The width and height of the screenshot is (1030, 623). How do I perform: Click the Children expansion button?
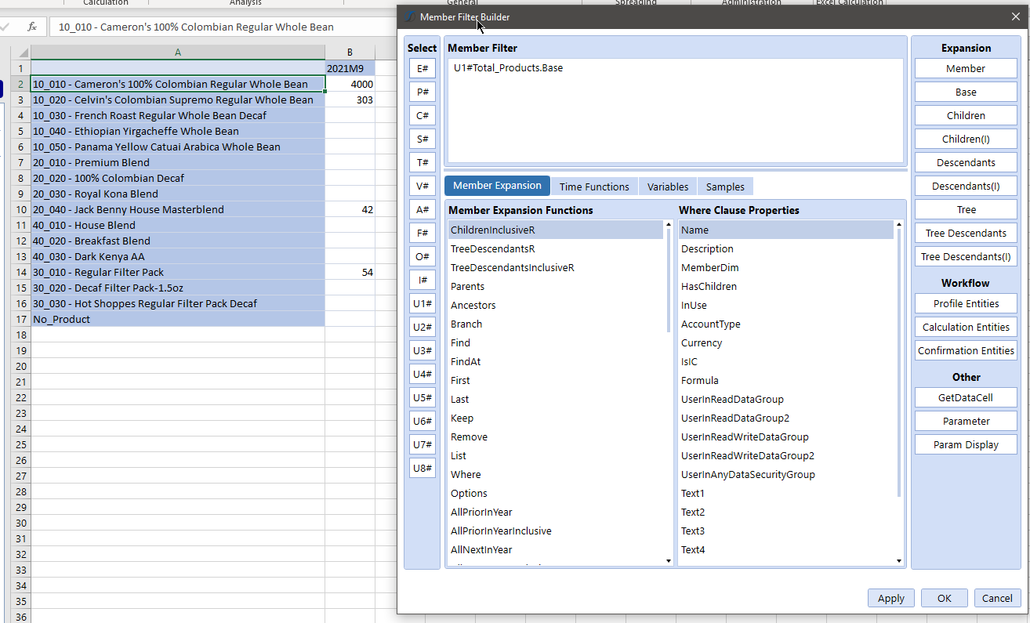tap(966, 115)
